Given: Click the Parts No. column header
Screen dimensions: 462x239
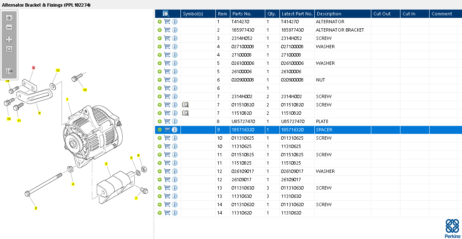Looking at the screenshot, I should coord(247,14).
